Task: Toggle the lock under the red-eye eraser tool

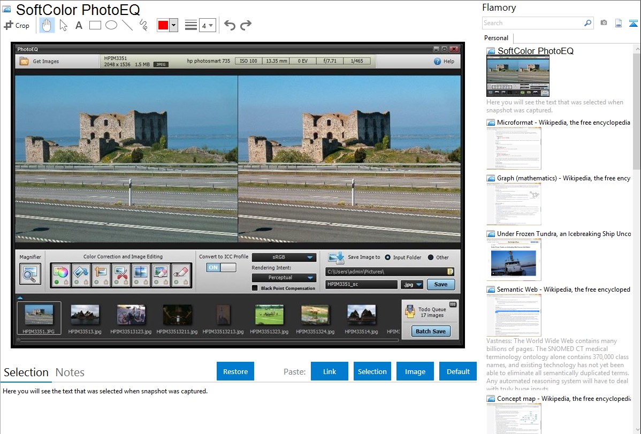Action: (186, 283)
